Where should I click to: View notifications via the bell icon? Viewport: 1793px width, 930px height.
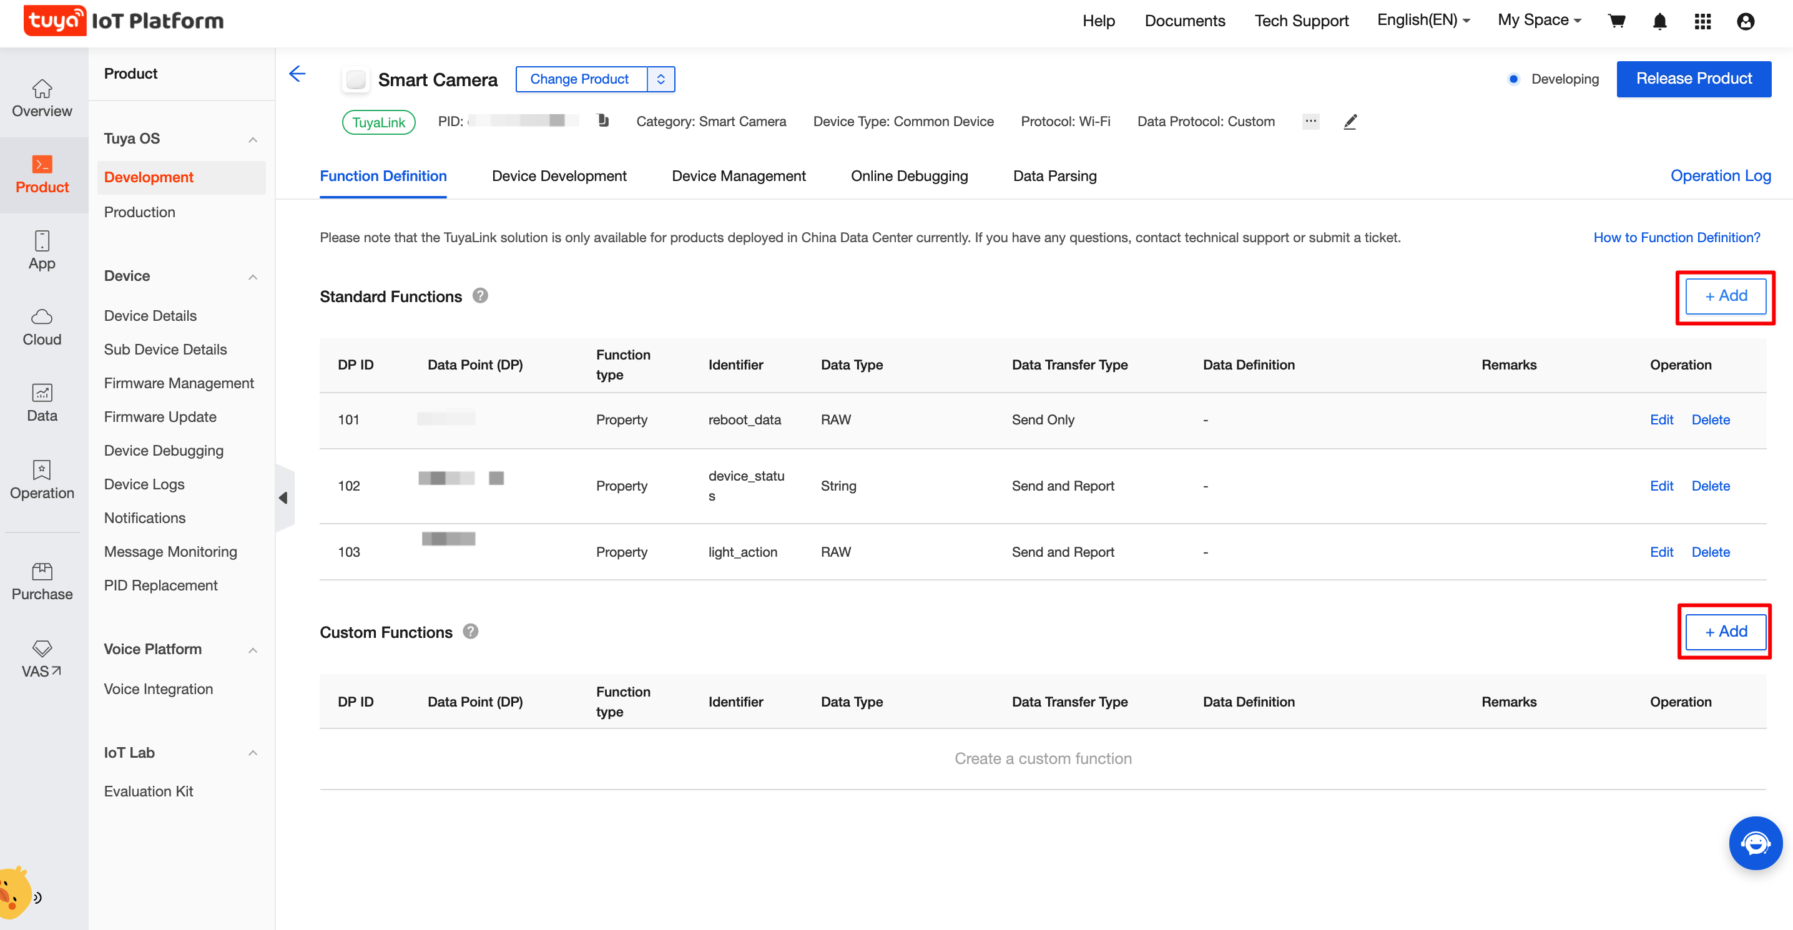pyautogui.click(x=1659, y=22)
